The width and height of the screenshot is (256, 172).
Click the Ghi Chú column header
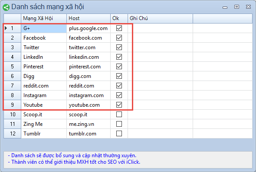[160, 18]
